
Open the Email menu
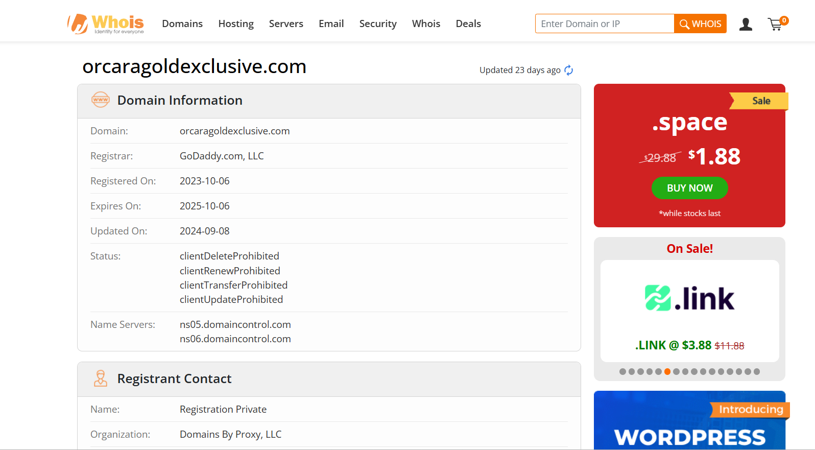(x=331, y=23)
